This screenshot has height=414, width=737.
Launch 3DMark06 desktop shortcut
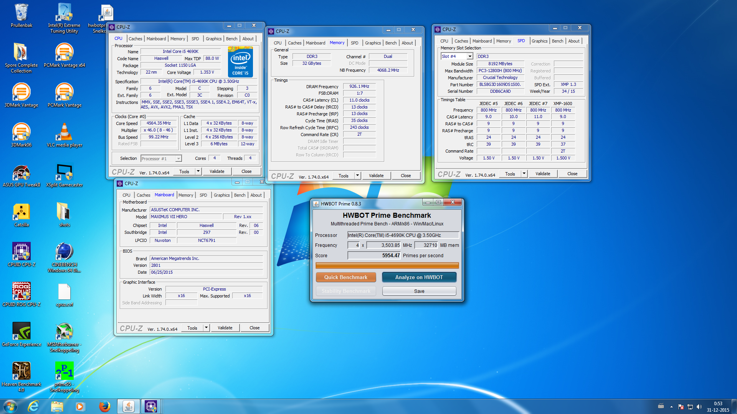[x=21, y=135]
